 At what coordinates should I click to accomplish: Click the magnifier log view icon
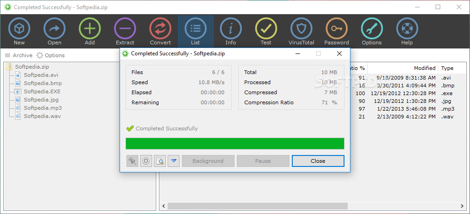(x=160, y=161)
